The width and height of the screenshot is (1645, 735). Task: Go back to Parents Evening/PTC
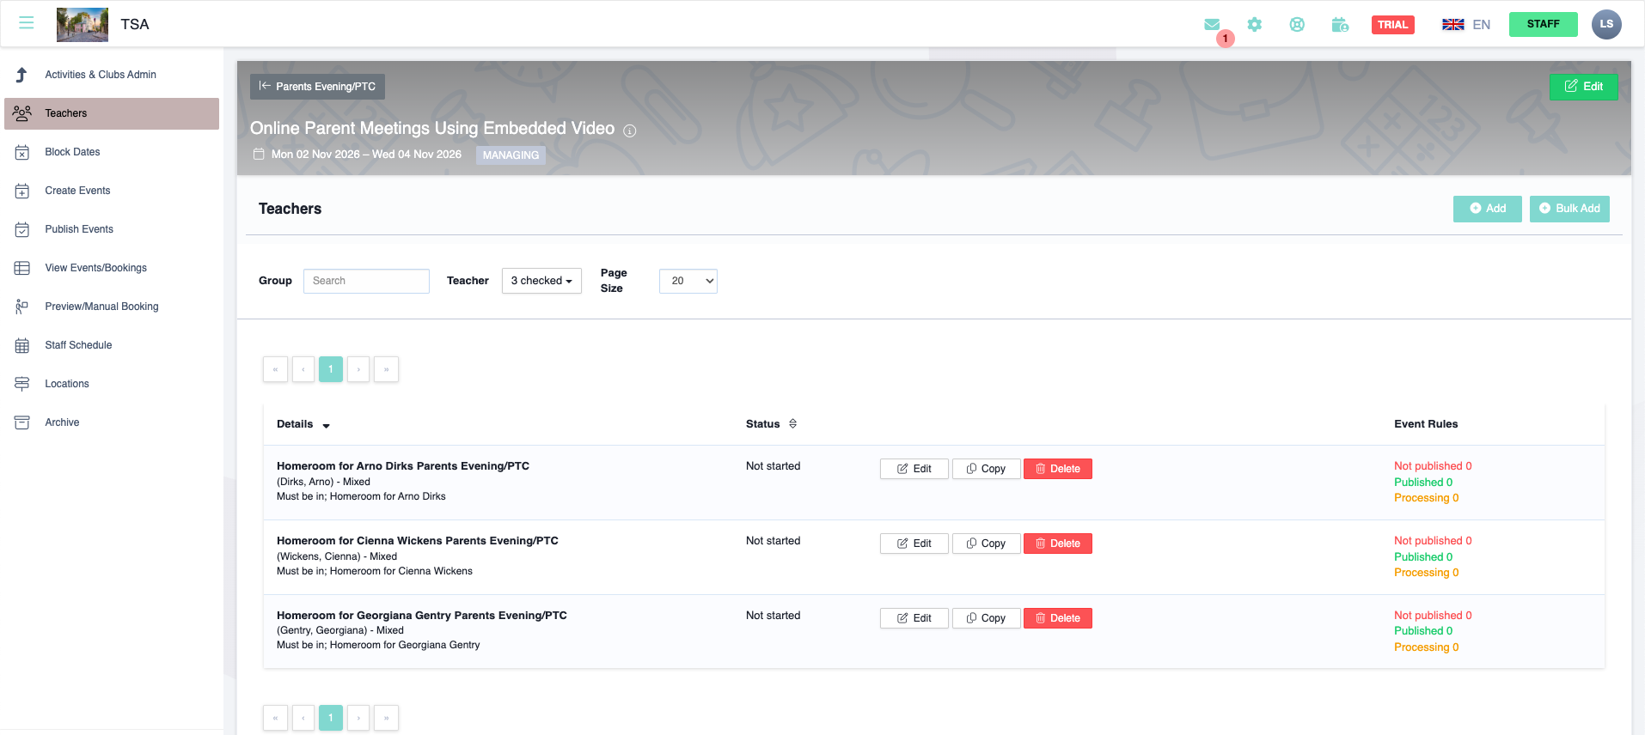(x=317, y=87)
